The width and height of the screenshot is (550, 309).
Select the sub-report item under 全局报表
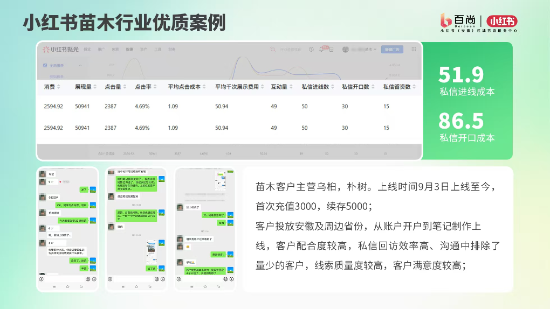click(57, 76)
